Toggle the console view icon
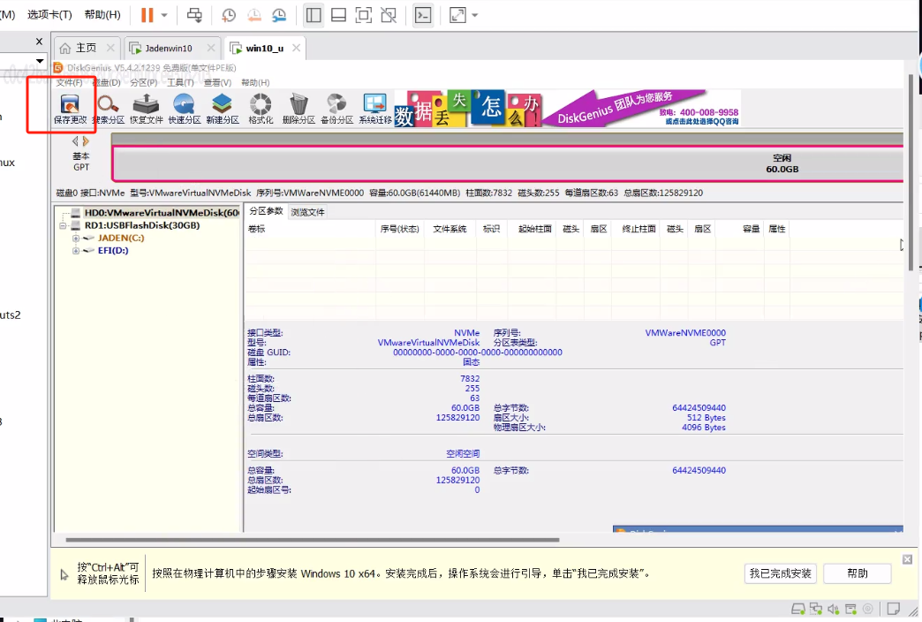 (423, 15)
